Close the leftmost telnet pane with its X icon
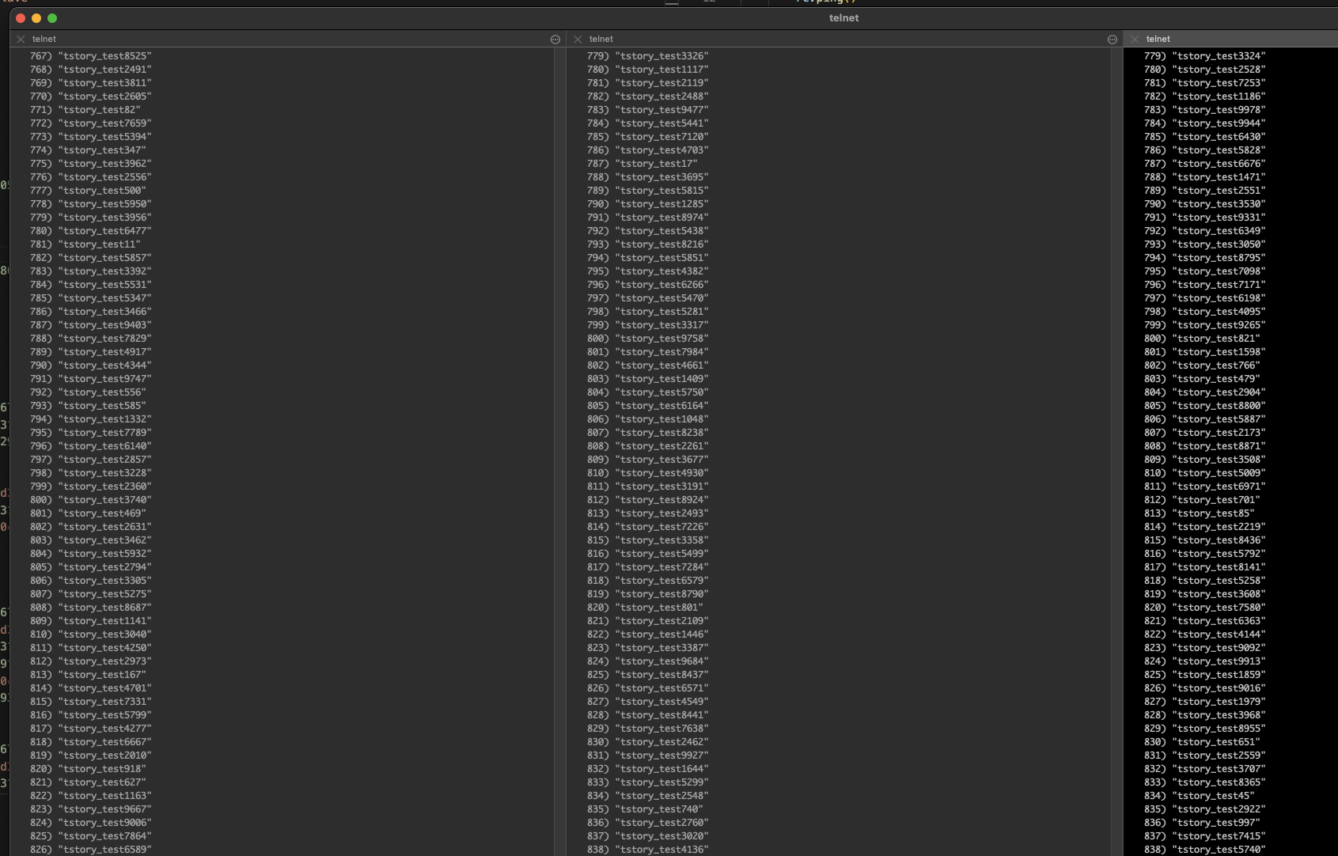This screenshot has height=856, width=1338. coord(21,39)
